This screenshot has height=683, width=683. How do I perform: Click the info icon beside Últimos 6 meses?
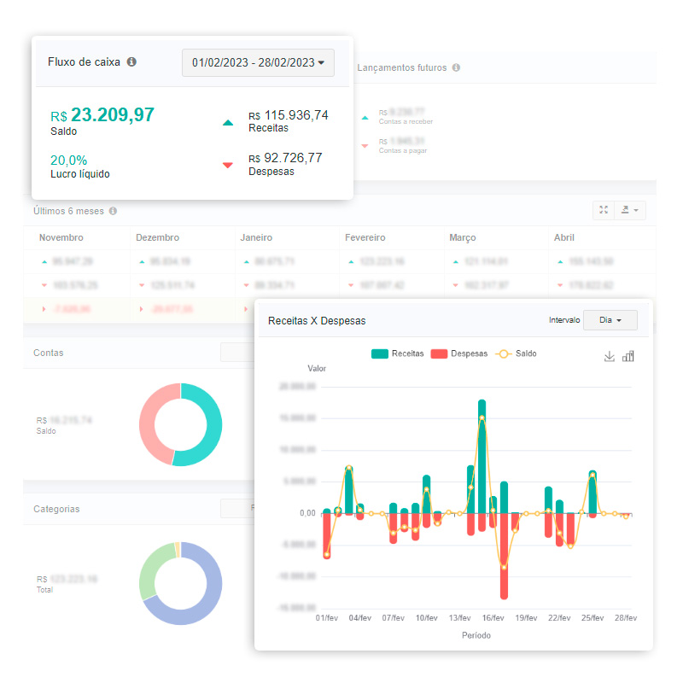(113, 211)
